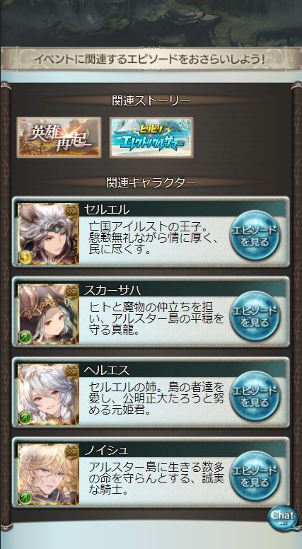The image size is (302, 549).
Task: Click セルエル's エピソードを見る button
Action: [255, 235]
